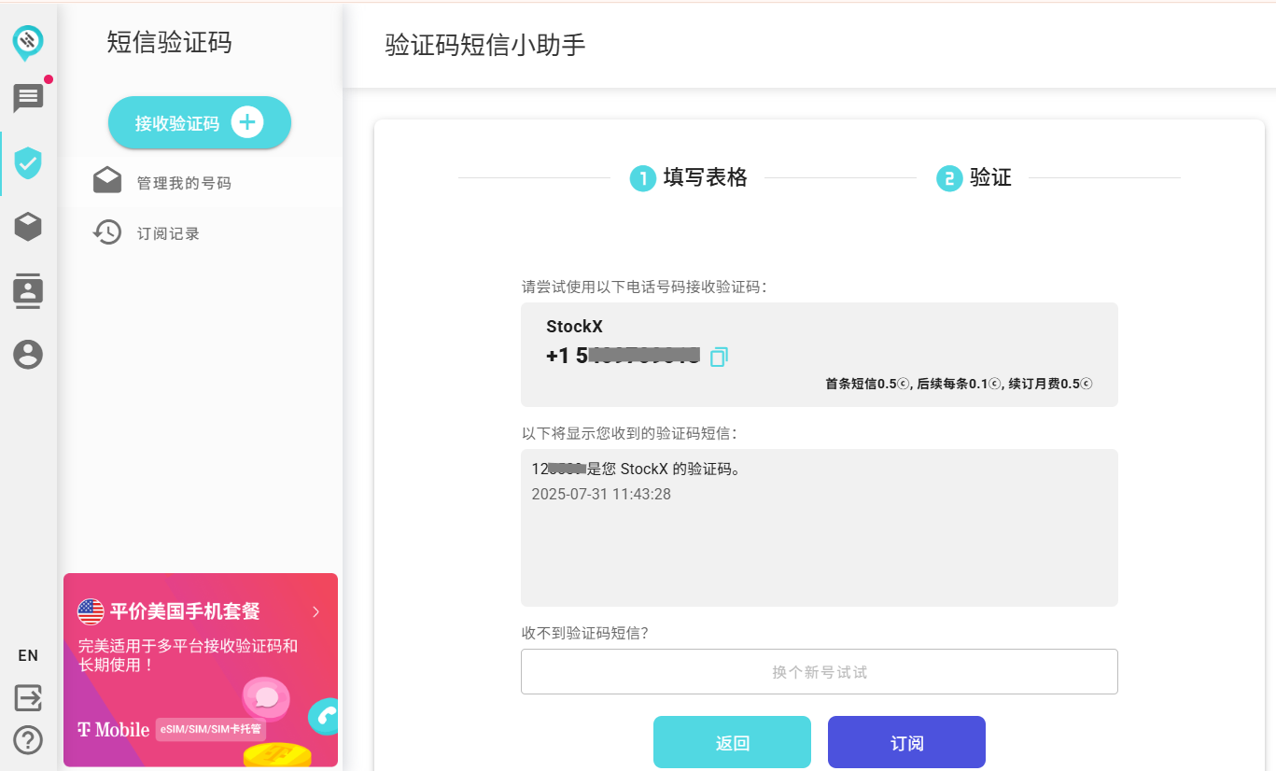Click the mail icon beside 管理我的号码
Screen dimensions: 1276x771
(107, 180)
